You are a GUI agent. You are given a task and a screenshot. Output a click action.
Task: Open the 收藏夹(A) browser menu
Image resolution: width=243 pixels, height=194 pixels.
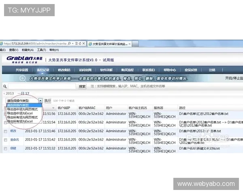(28, 50)
